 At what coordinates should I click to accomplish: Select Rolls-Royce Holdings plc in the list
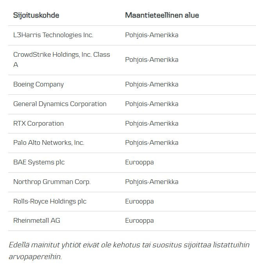(50, 201)
